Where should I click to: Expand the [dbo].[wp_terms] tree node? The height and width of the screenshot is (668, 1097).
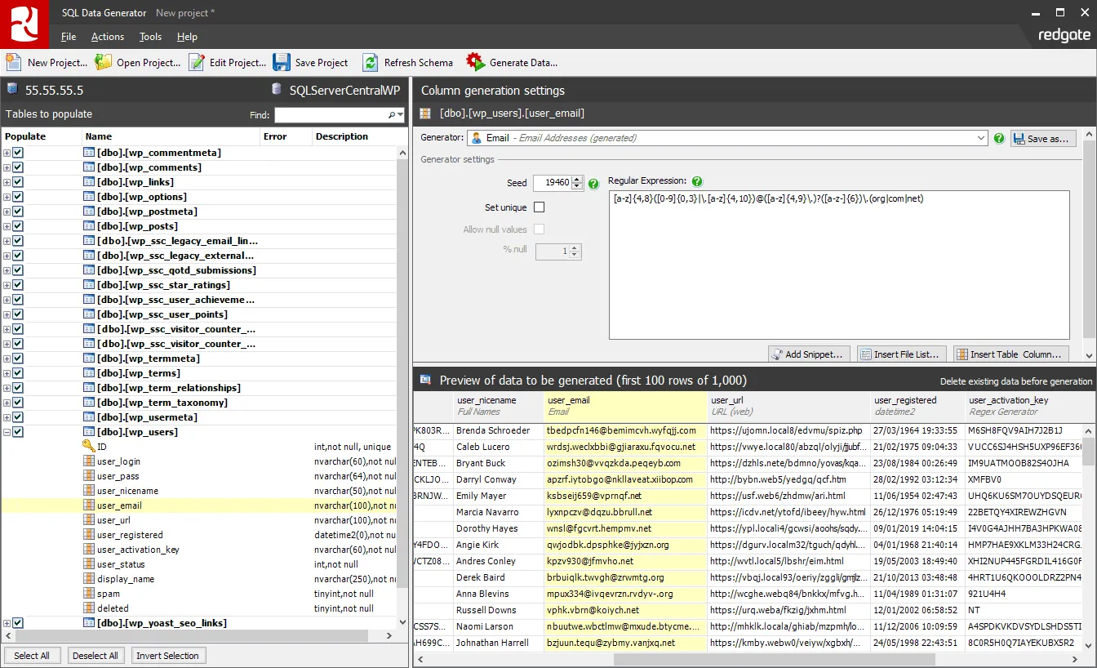[7, 373]
